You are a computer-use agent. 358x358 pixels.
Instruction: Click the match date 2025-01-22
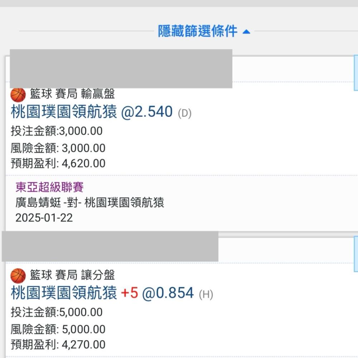[44, 218]
